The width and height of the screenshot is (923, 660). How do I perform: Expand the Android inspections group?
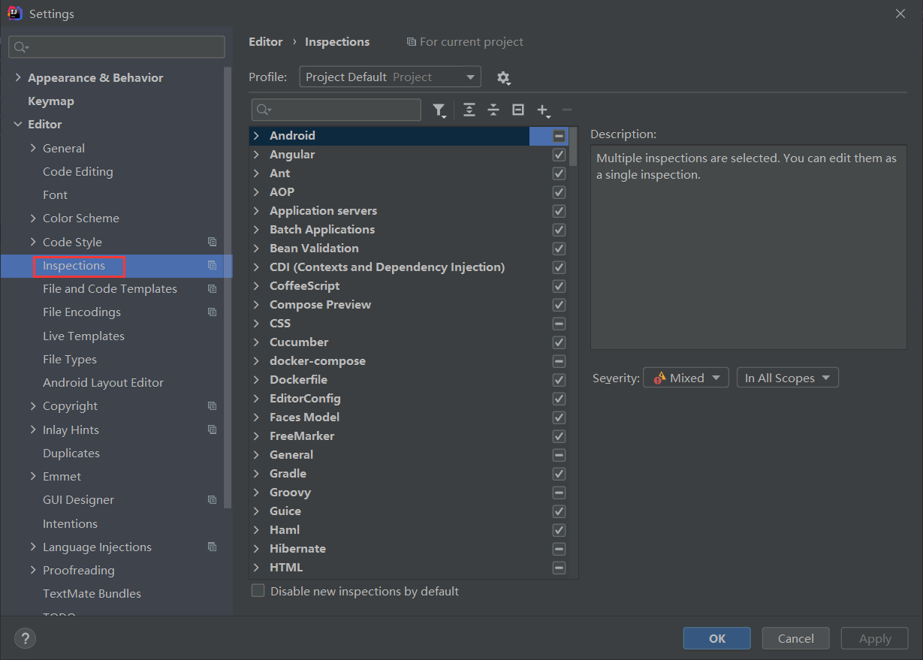[x=256, y=136]
